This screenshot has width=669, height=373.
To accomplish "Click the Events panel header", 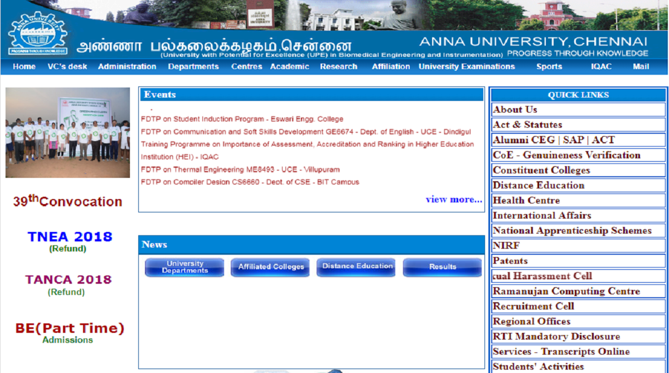I will pyautogui.click(x=311, y=94).
